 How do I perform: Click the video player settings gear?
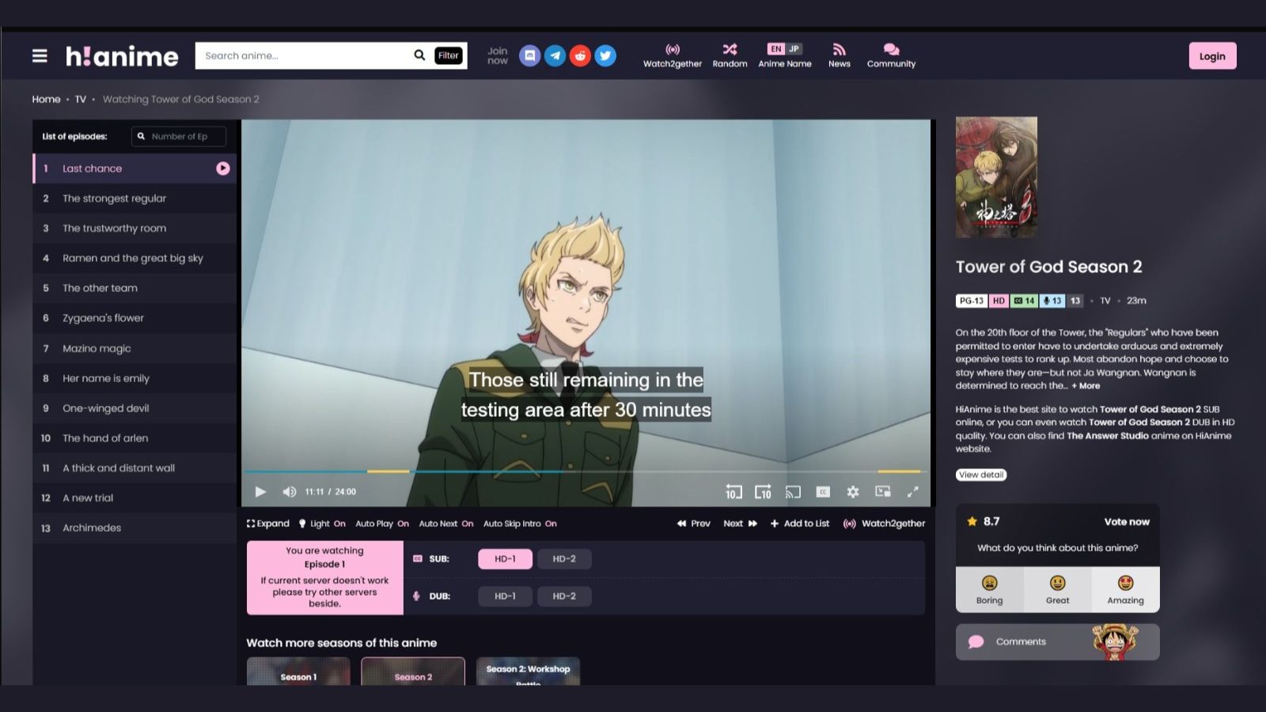coord(852,492)
